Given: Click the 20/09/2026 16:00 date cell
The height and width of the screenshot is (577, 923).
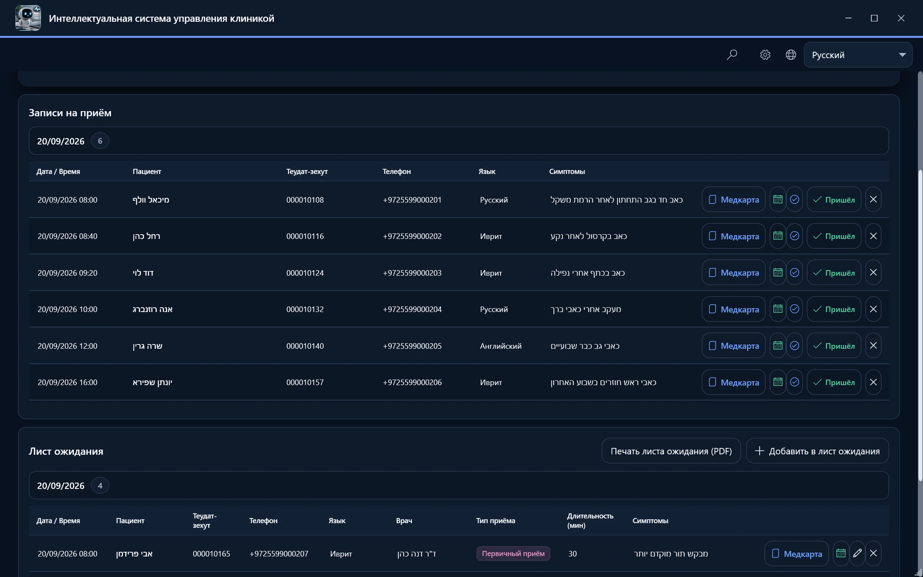Looking at the screenshot, I should click(x=68, y=382).
